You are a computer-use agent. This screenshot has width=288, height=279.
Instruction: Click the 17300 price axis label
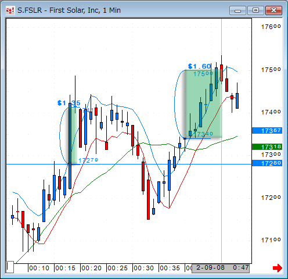pos(271,155)
